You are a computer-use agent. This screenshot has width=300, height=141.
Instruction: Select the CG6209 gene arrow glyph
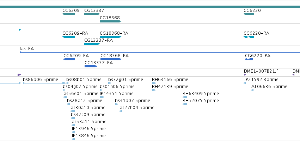(69, 14)
